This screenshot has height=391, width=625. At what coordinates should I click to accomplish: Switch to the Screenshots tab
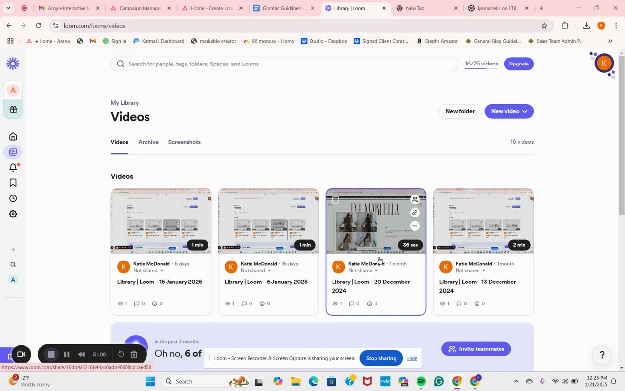coord(184,142)
